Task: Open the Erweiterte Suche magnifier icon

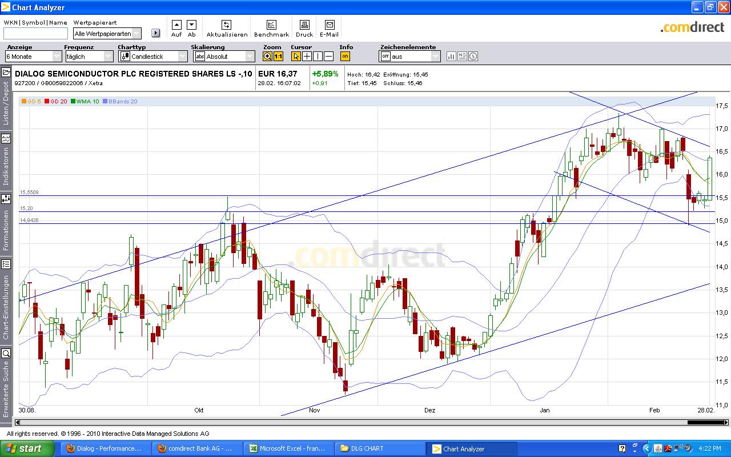Action: (x=6, y=353)
